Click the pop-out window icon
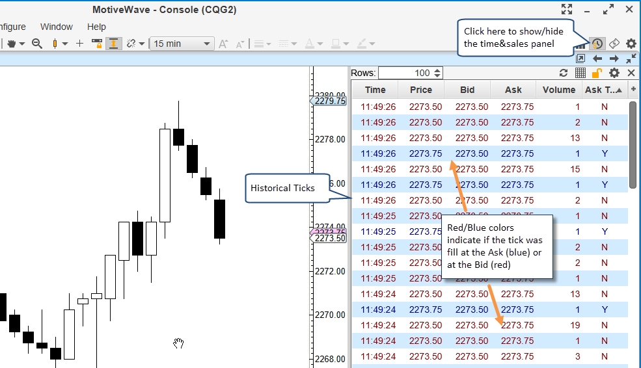Image resolution: width=641 pixels, height=368 pixels. [581, 59]
